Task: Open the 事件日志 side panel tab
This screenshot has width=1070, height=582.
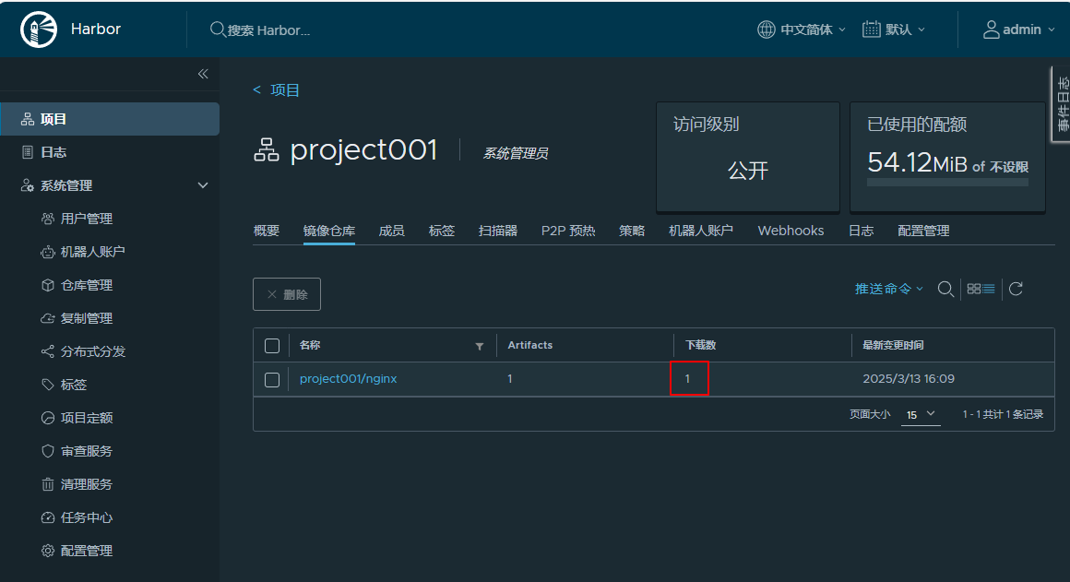Action: (x=1061, y=104)
